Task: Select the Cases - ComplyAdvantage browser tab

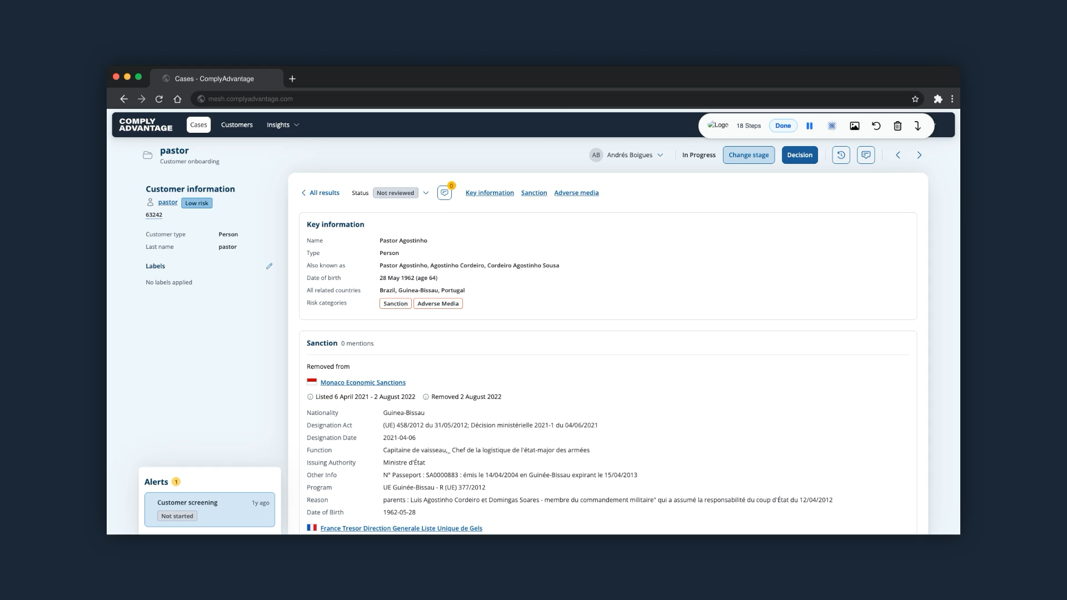Action: [x=216, y=79]
